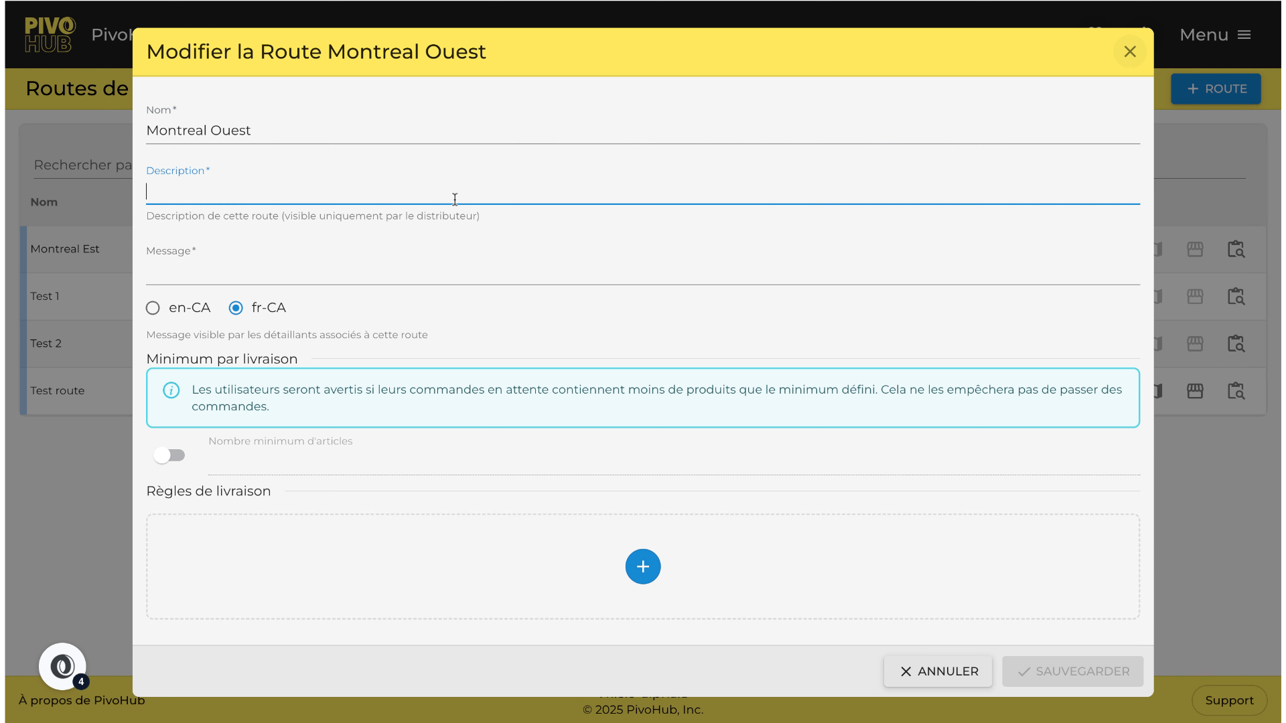Open clipboard search icon for Test route
Screen dimensions: 1286x723
pyautogui.click(x=1236, y=391)
